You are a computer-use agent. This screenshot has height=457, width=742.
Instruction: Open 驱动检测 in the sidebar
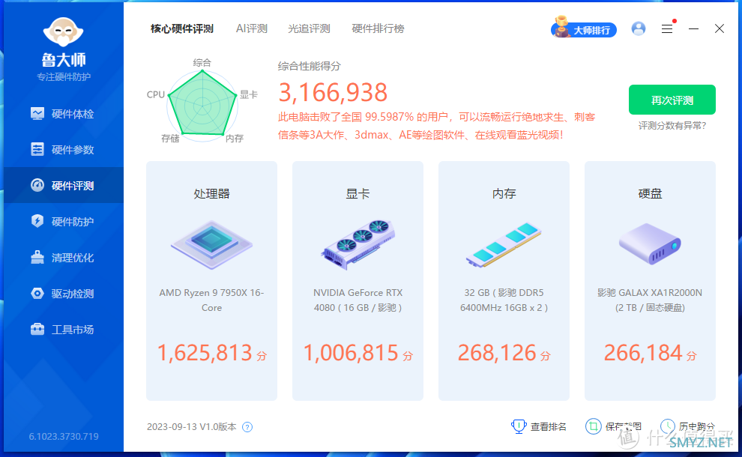point(64,294)
